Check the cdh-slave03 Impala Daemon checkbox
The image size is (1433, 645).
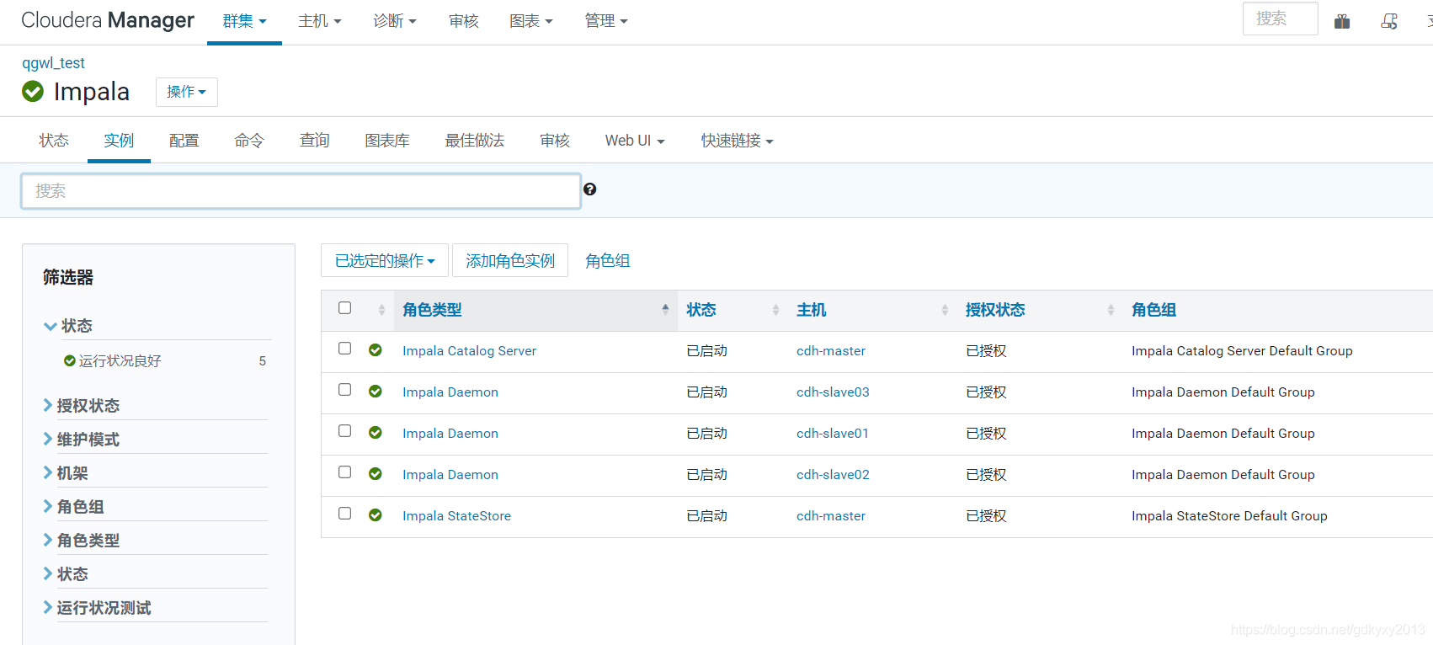click(x=344, y=389)
